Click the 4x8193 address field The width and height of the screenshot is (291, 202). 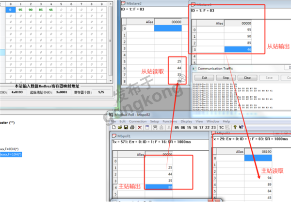coord(17,92)
